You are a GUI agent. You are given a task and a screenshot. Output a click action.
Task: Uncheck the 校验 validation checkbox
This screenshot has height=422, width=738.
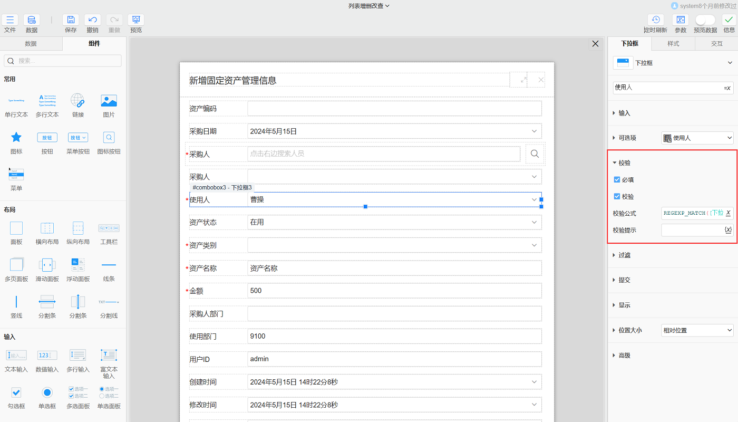[617, 197]
